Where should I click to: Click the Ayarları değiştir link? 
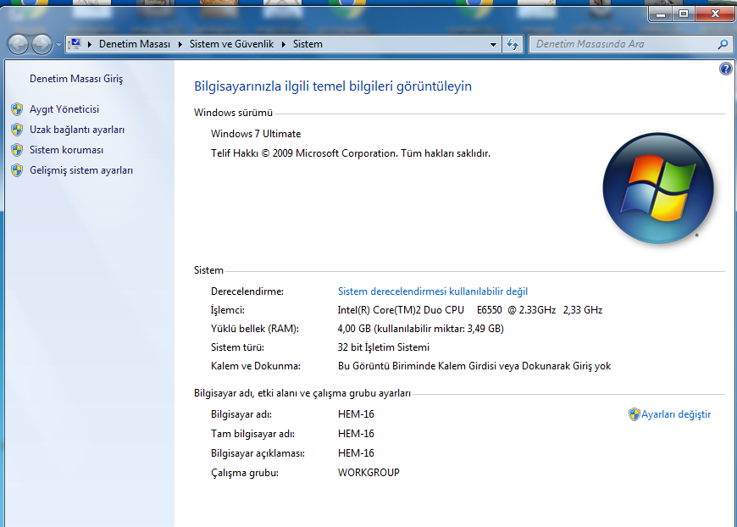[x=676, y=414]
